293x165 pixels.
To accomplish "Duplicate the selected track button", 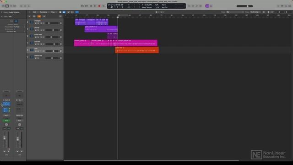I will click(x=34, y=16).
